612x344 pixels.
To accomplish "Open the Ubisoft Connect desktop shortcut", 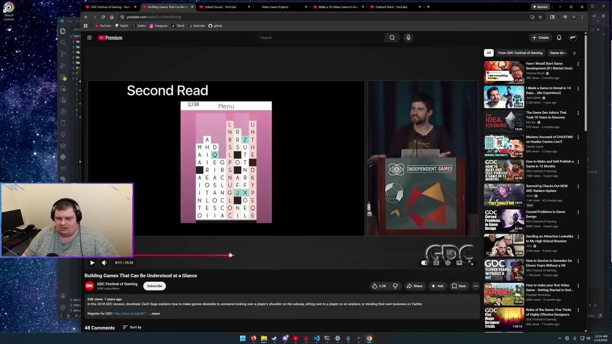I will [x=9, y=11].
